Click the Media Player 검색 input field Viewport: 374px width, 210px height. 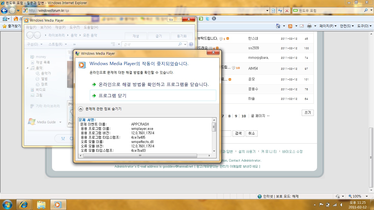point(150,44)
